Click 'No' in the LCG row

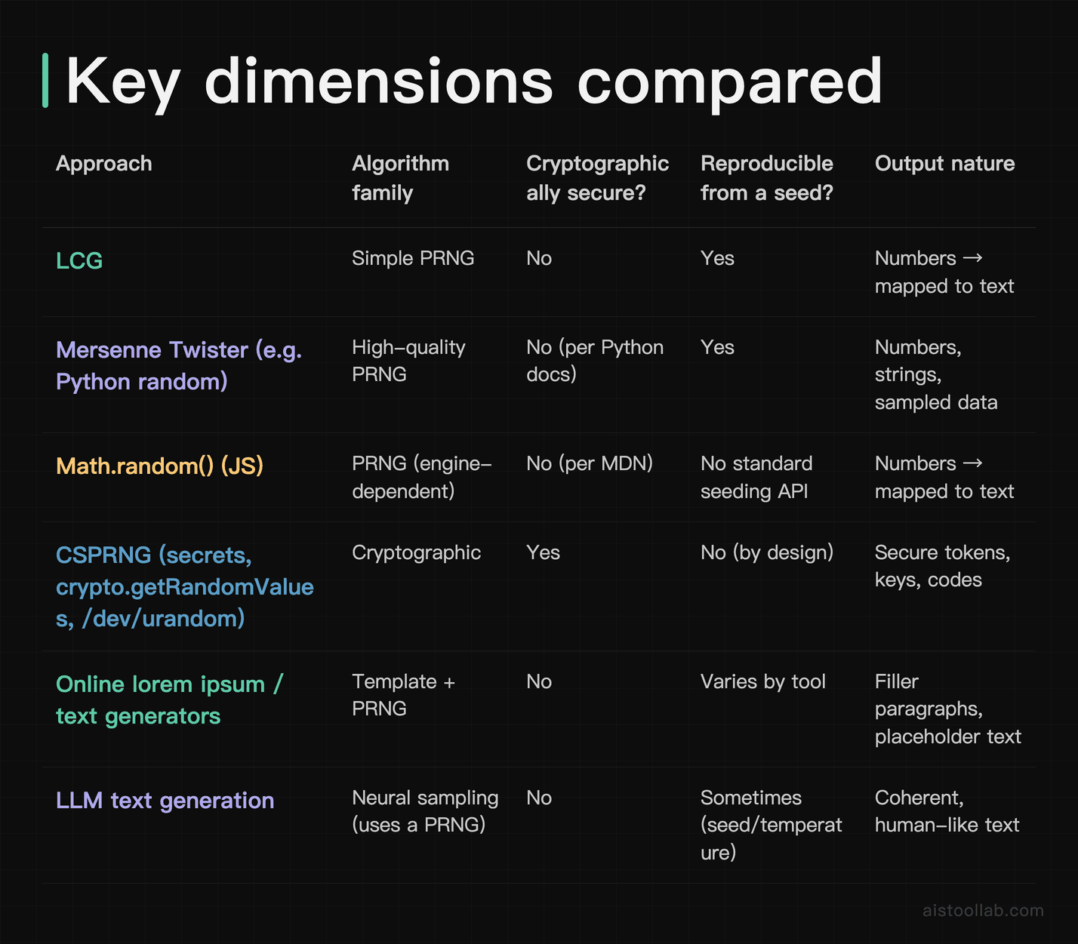pos(539,258)
